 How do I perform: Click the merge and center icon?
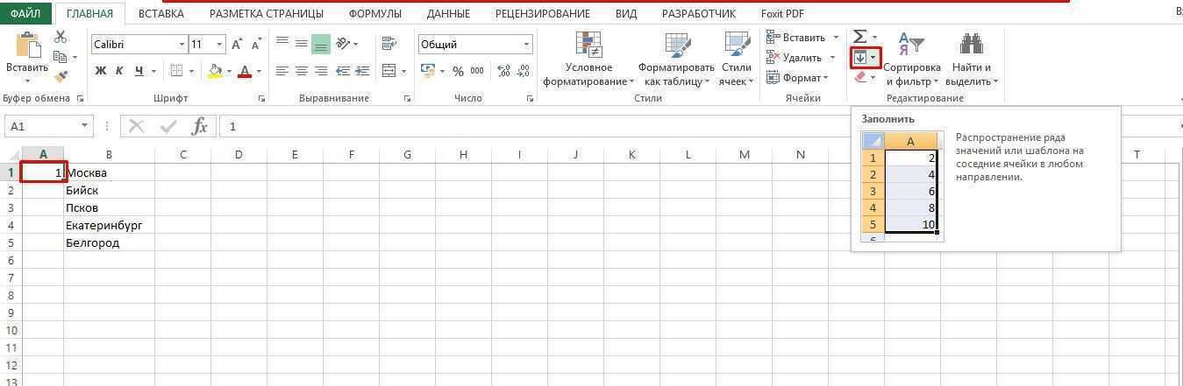[388, 71]
